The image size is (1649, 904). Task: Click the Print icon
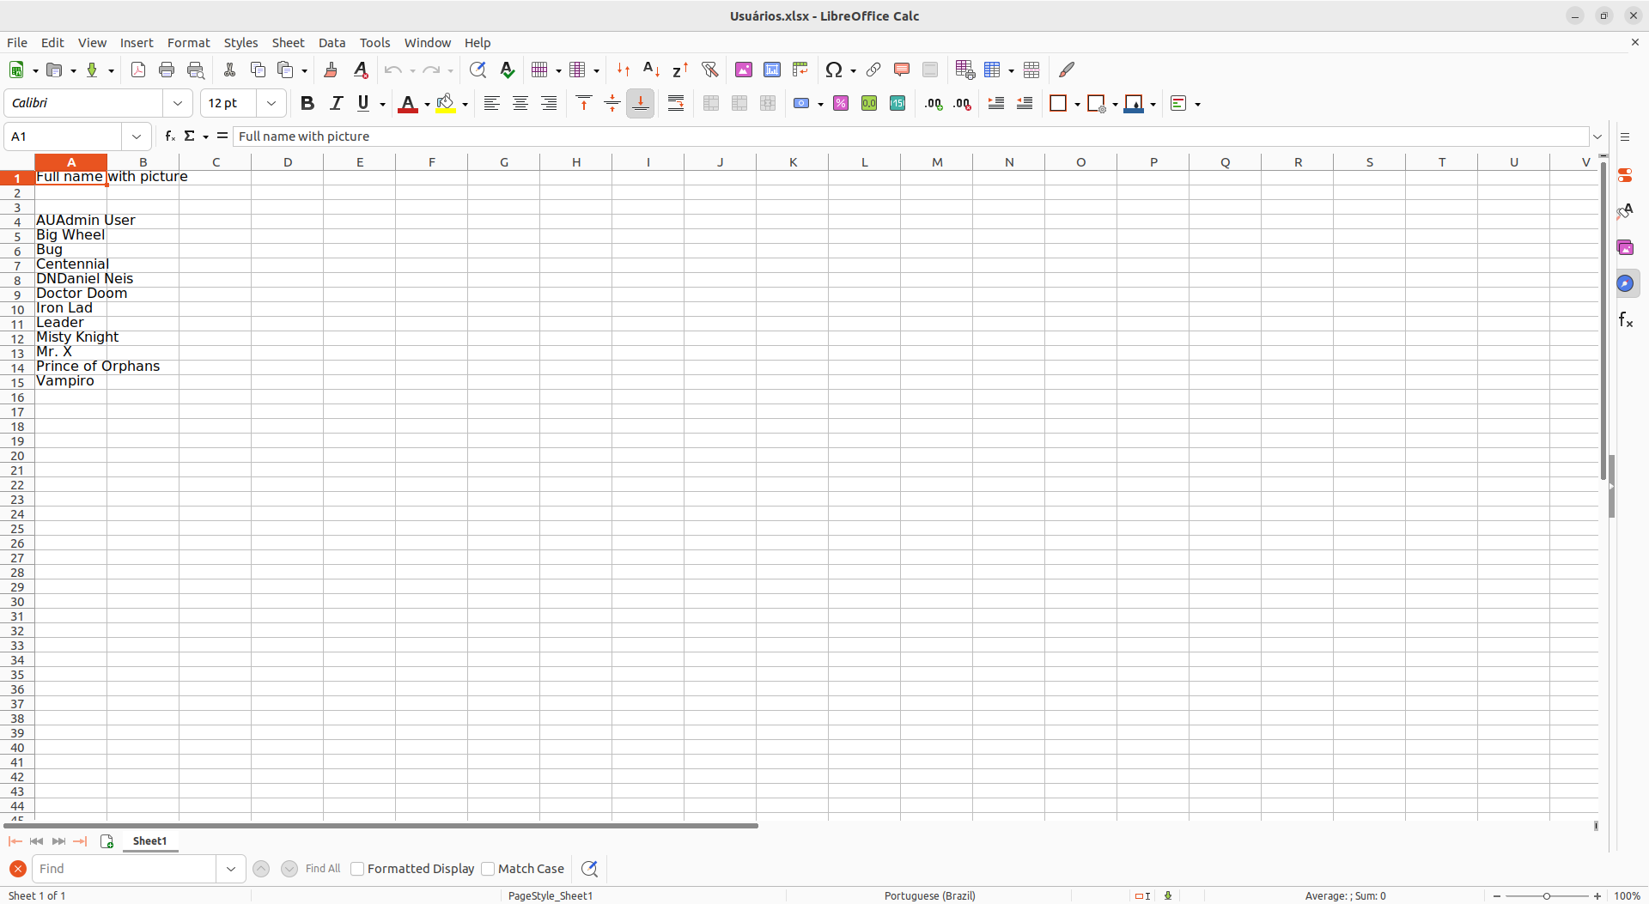tap(167, 70)
